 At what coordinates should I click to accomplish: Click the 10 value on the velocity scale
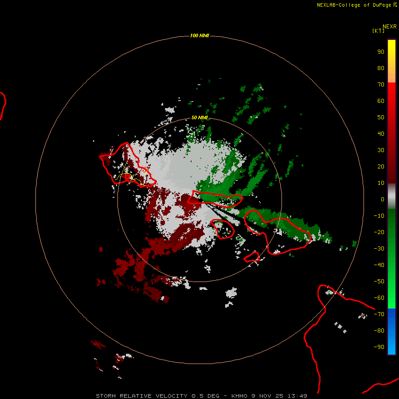(x=381, y=183)
